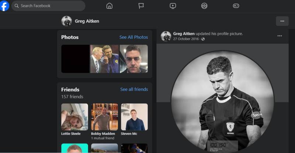Click the globe privacy icon on post

(203, 39)
